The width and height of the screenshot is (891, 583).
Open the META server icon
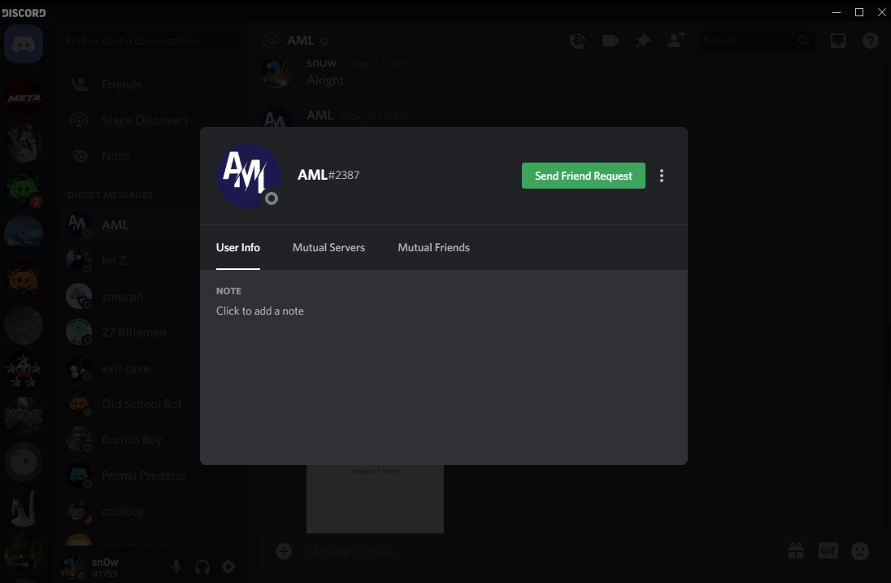[24, 98]
